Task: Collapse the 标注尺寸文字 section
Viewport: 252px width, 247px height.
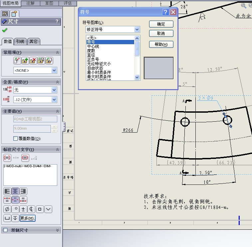Action: [57, 150]
